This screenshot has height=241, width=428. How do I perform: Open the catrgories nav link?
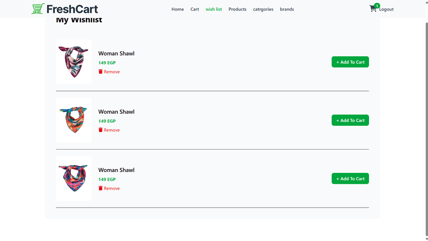pyautogui.click(x=263, y=9)
